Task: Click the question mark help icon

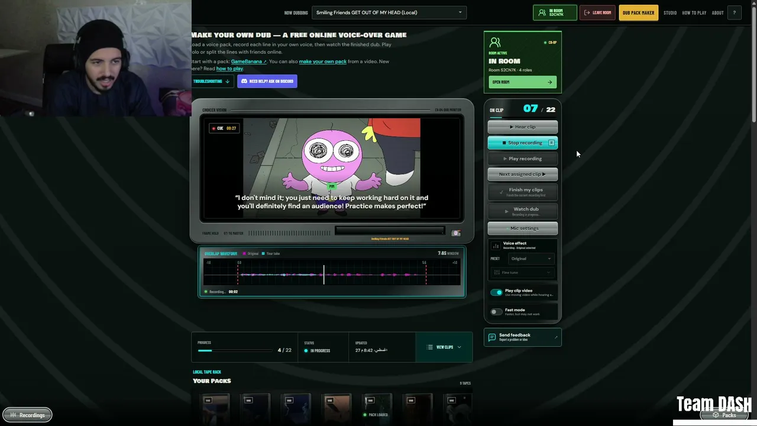Action: click(735, 12)
